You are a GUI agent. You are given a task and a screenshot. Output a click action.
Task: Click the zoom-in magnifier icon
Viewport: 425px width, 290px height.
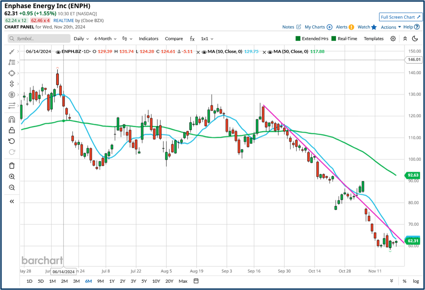(12, 176)
